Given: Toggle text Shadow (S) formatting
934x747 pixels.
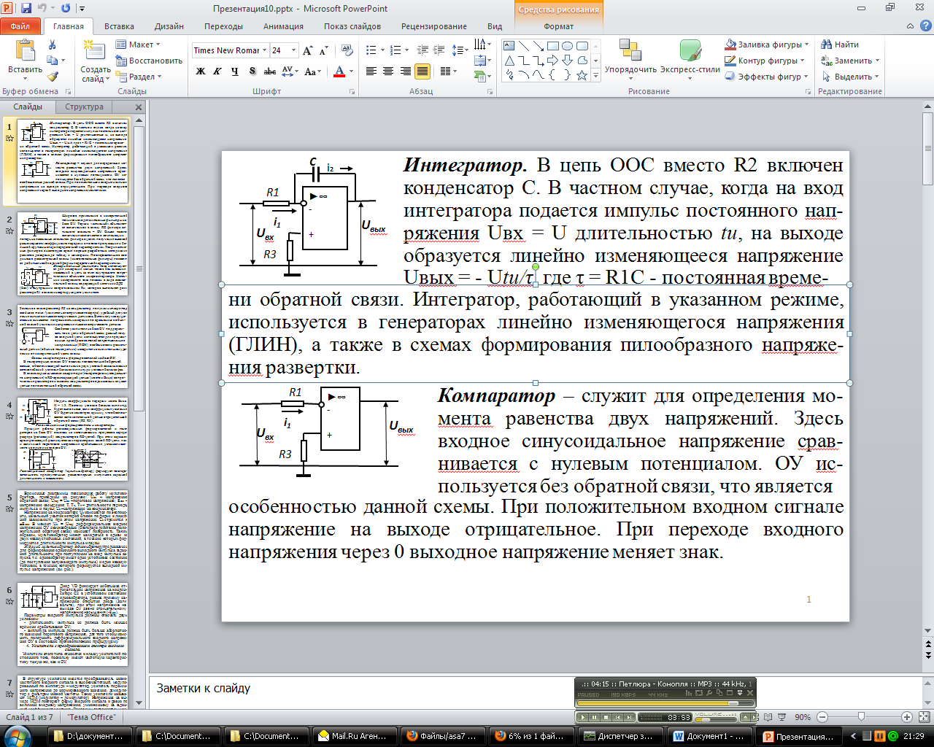Looking at the screenshot, I should (252, 71).
